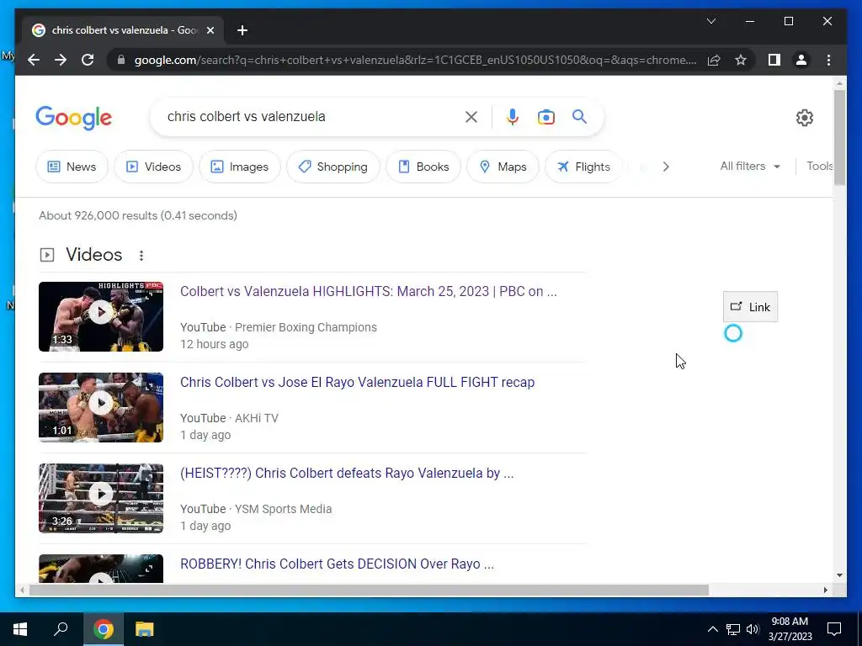This screenshot has height=646, width=862.
Task: Open search Tools
Action: [x=819, y=166]
